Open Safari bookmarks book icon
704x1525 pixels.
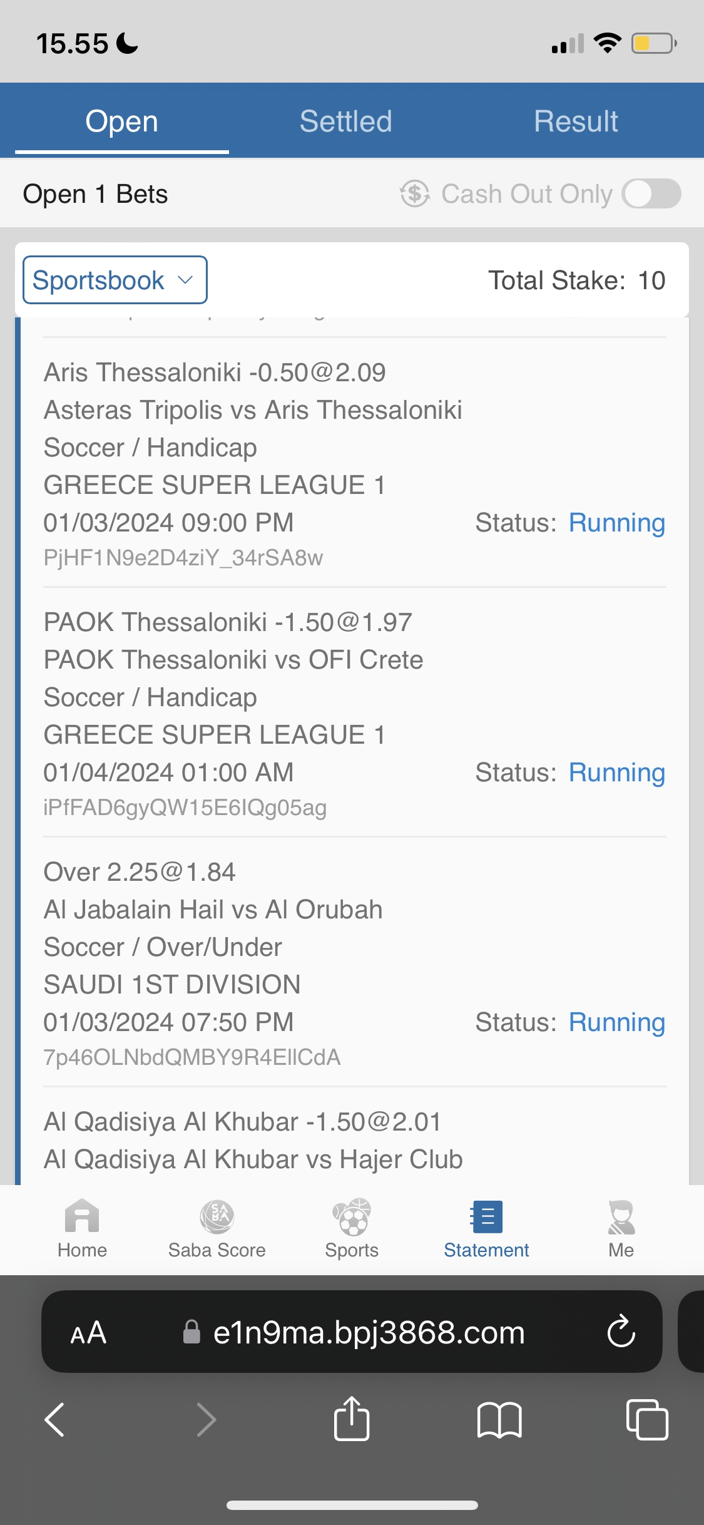pyautogui.click(x=499, y=1419)
